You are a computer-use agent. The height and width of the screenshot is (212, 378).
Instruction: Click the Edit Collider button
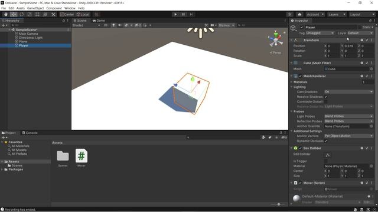click(328, 155)
